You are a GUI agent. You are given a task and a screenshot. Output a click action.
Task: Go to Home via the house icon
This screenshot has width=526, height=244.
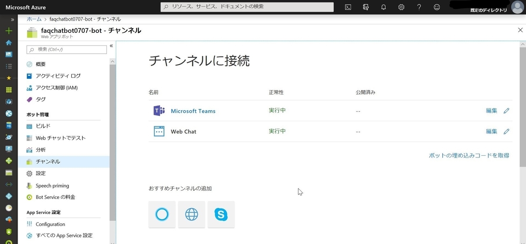tap(9, 43)
